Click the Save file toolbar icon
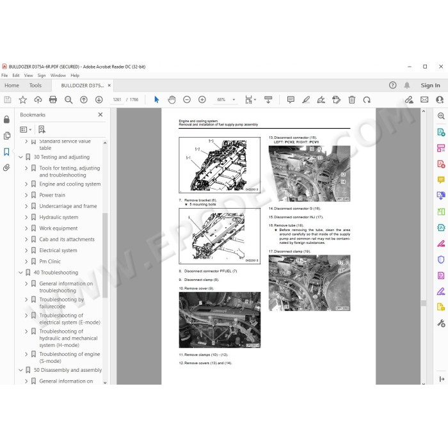 [8, 100]
